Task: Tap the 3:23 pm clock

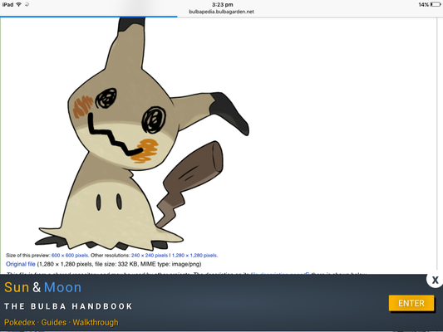Action: coord(223,4)
